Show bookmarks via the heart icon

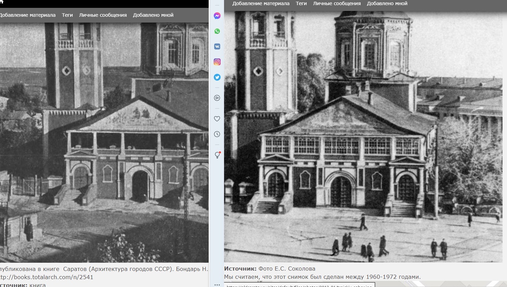(217, 119)
